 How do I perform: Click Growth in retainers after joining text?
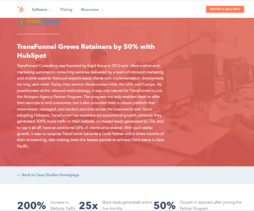pos(210,206)
